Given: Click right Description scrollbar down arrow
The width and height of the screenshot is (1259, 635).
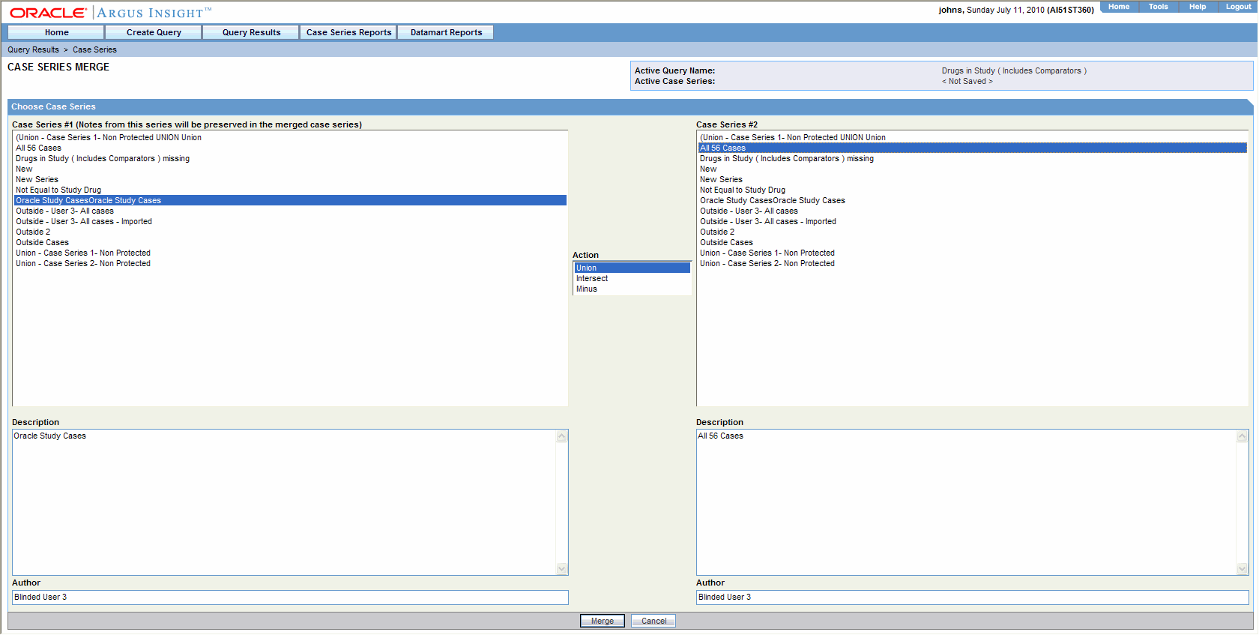Looking at the screenshot, I should pos(1243,569).
